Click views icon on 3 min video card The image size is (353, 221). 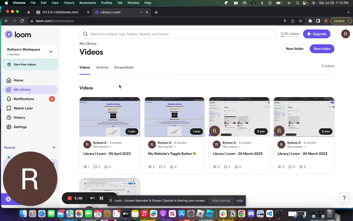point(214,167)
